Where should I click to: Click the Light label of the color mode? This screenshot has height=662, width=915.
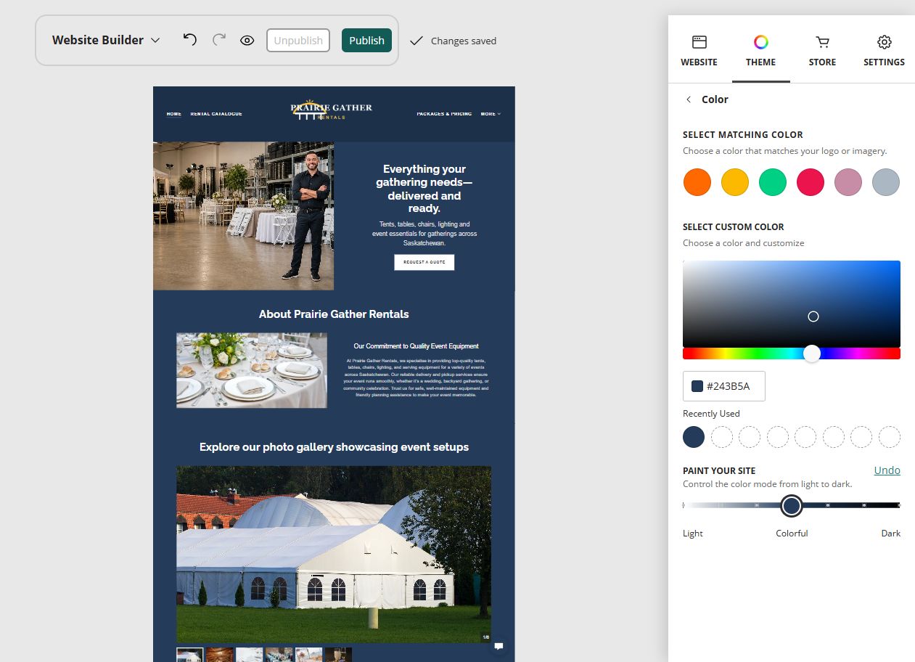[x=693, y=534]
